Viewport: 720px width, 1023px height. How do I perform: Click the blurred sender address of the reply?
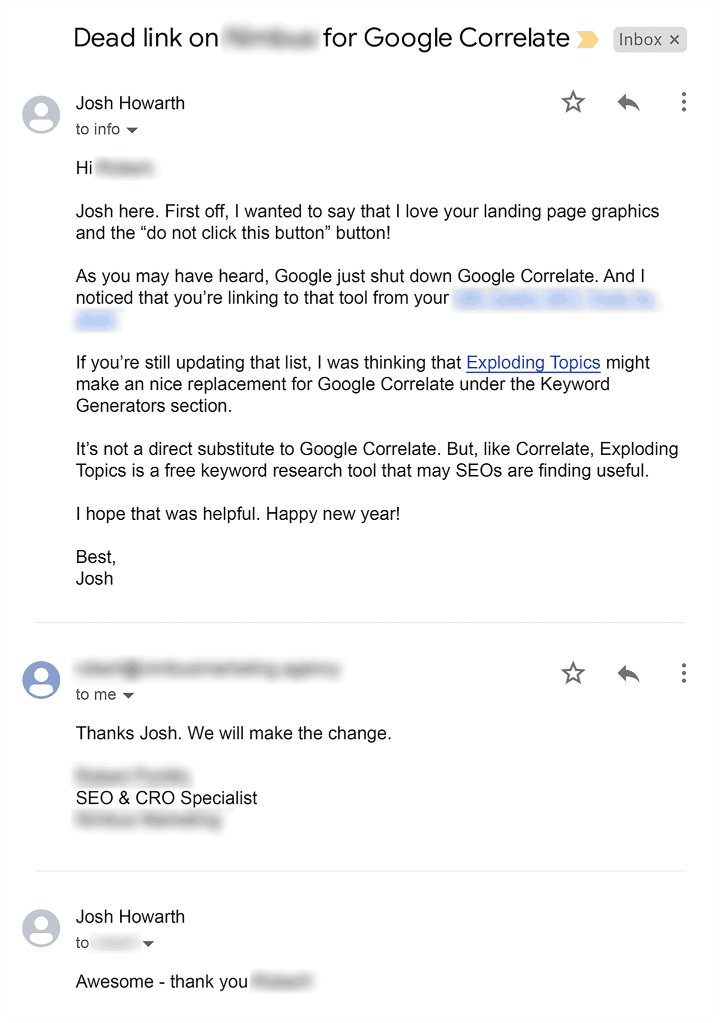pyautogui.click(x=207, y=669)
